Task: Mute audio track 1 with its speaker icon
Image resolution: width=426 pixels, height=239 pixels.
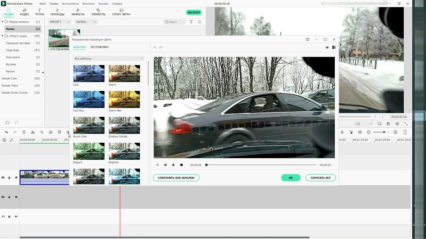Action: 16,216
